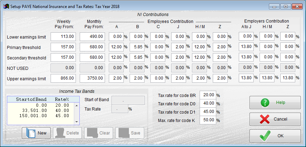Click the Rate% column header
The height and width of the screenshot is (147, 306).
[62, 99]
